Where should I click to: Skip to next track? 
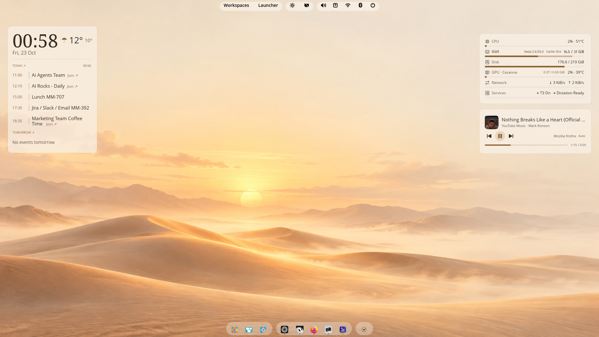click(x=511, y=136)
